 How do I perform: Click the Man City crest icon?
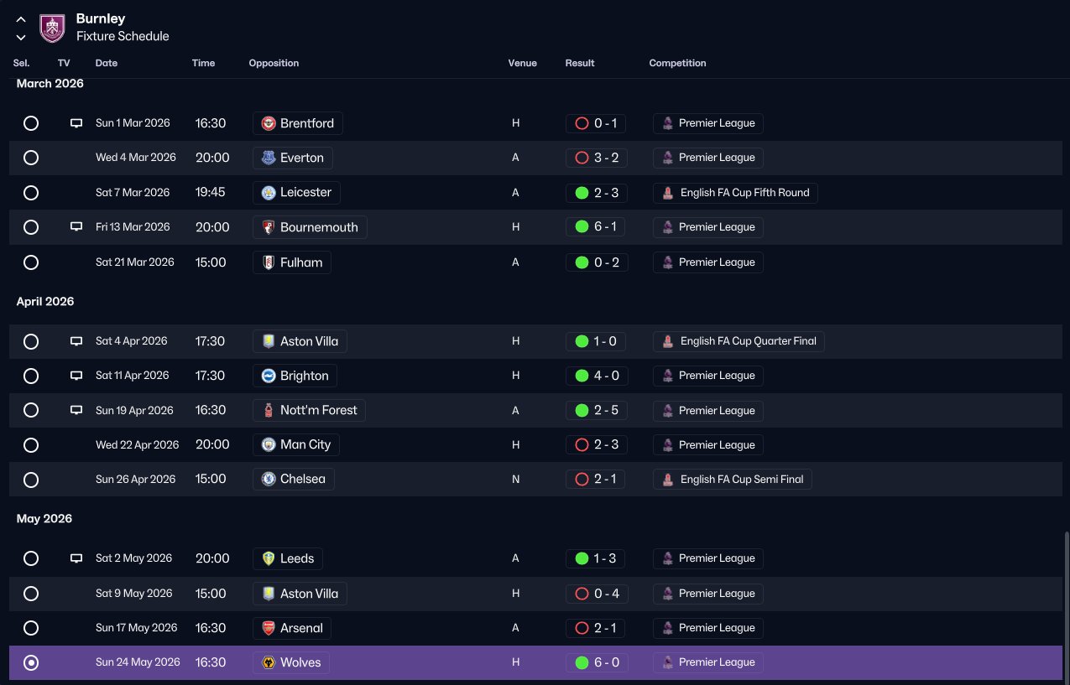(269, 445)
